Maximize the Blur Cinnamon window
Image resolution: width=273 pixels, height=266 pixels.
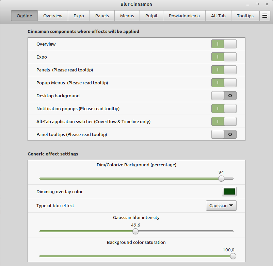(x=257, y=4)
